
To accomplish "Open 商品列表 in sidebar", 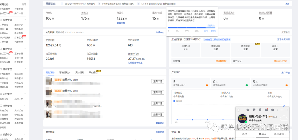I will click(18, 74).
